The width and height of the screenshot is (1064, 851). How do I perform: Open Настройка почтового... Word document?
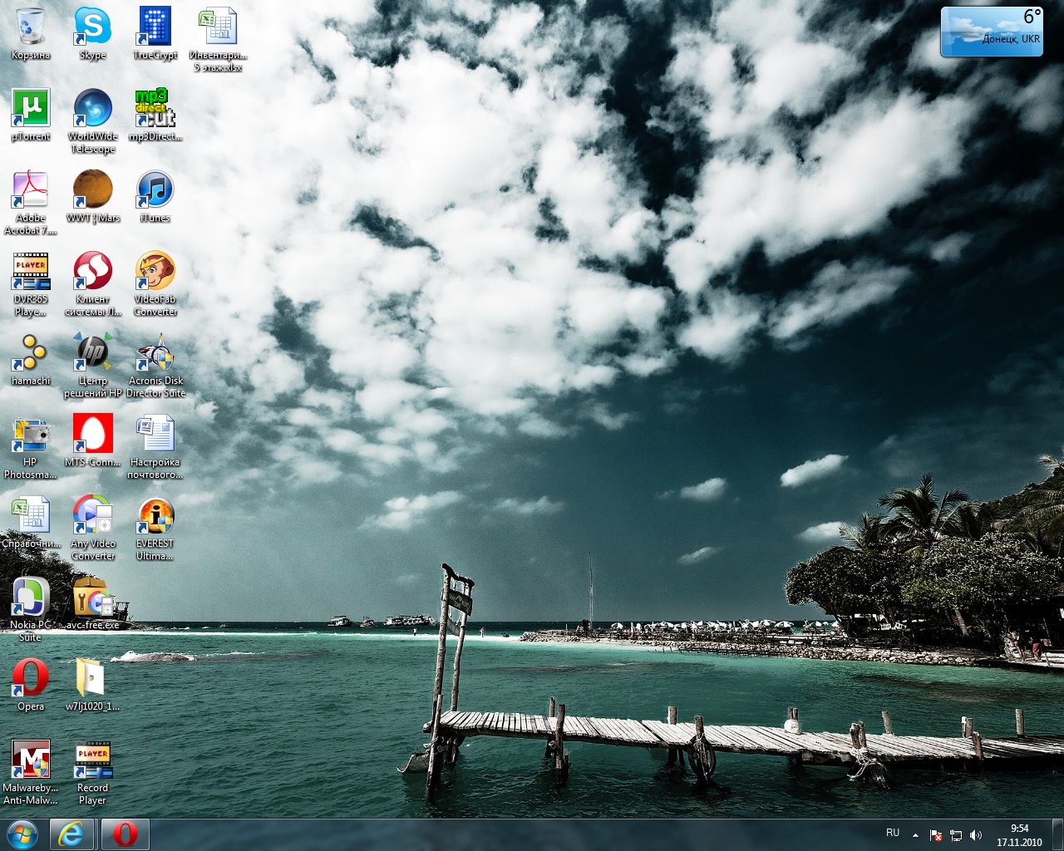155,447
